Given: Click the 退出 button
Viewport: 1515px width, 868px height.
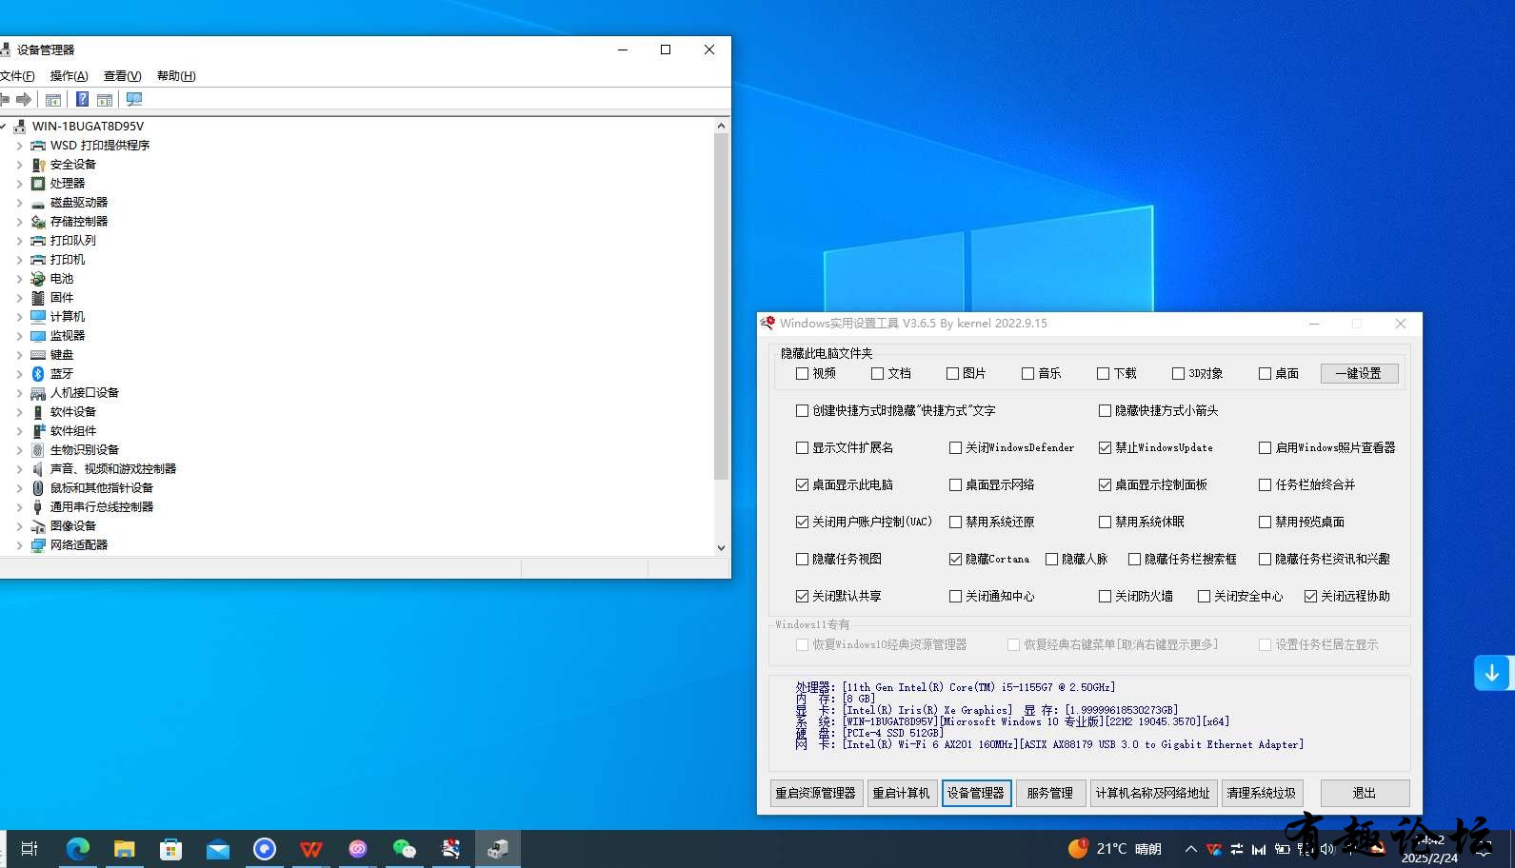Looking at the screenshot, I should (x=1365, y=793).
